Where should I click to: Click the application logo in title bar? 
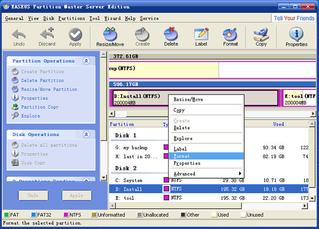6,7
